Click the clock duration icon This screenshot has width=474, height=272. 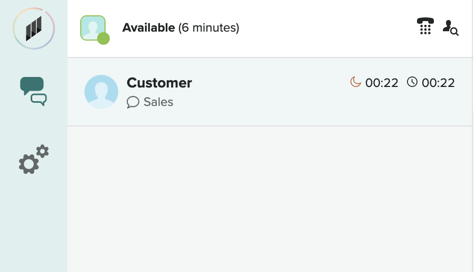coord(412,82)
